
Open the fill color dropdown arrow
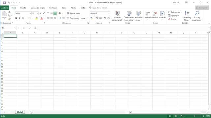point(39,18)
